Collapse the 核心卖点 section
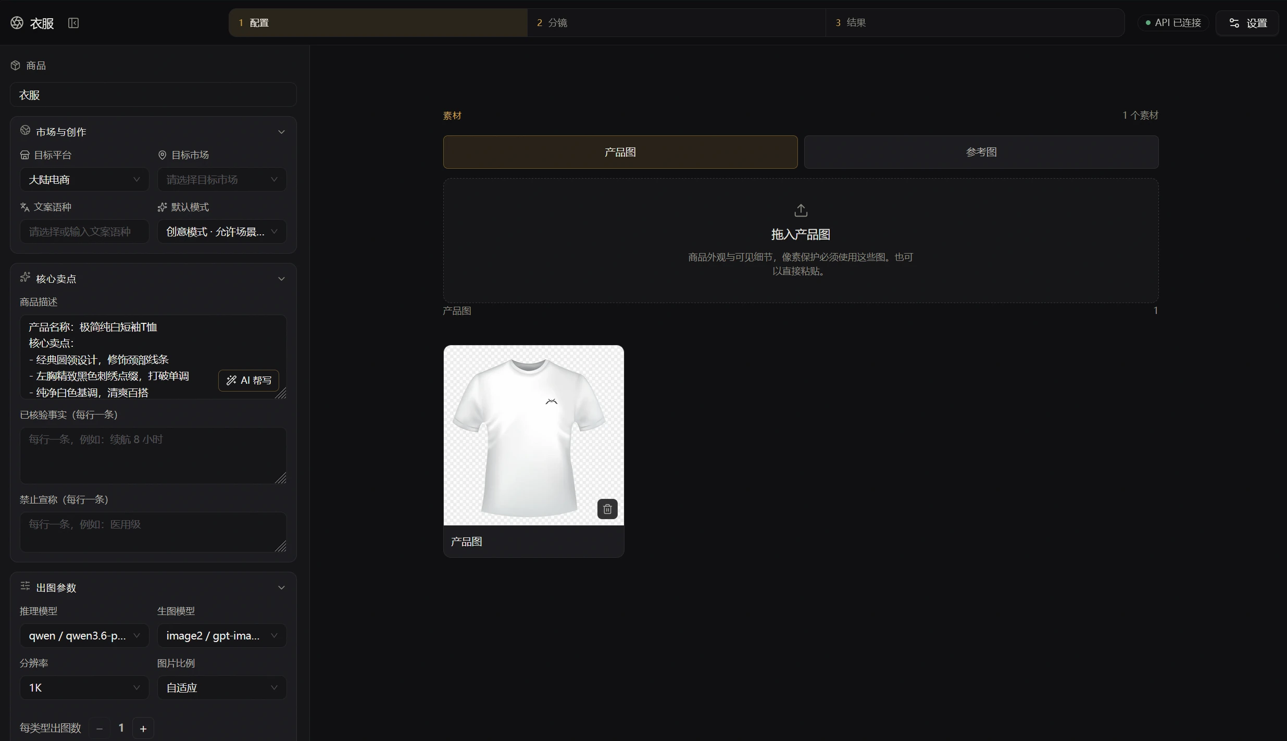This screenshot has width=1287, height=741. (x=281, y=279)
